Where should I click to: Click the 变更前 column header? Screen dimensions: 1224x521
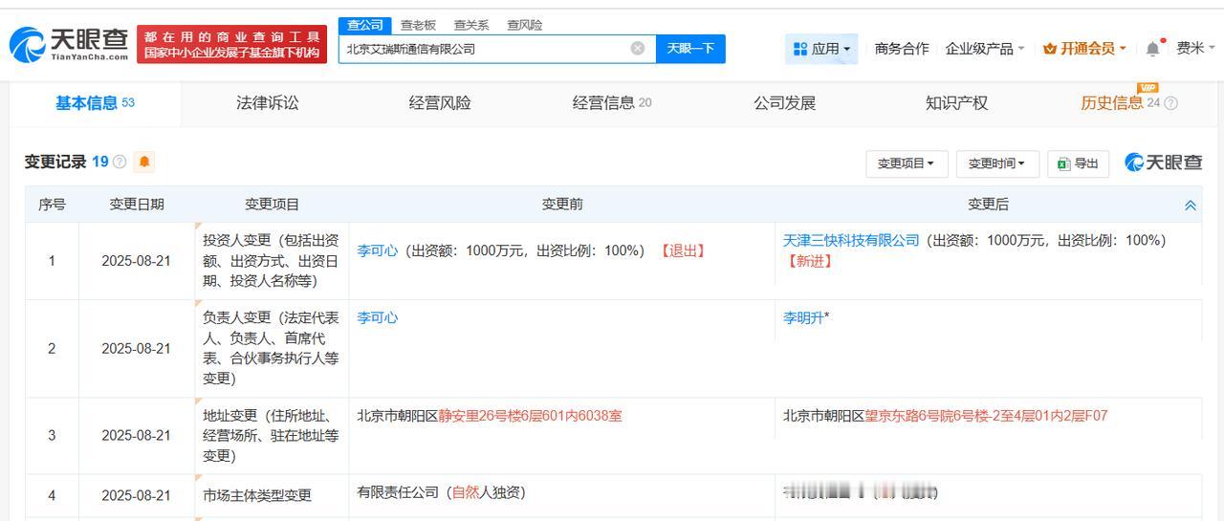(562, 204)
